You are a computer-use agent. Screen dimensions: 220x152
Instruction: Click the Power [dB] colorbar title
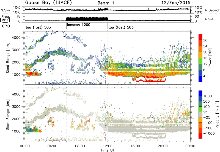(x=210, y=58)
